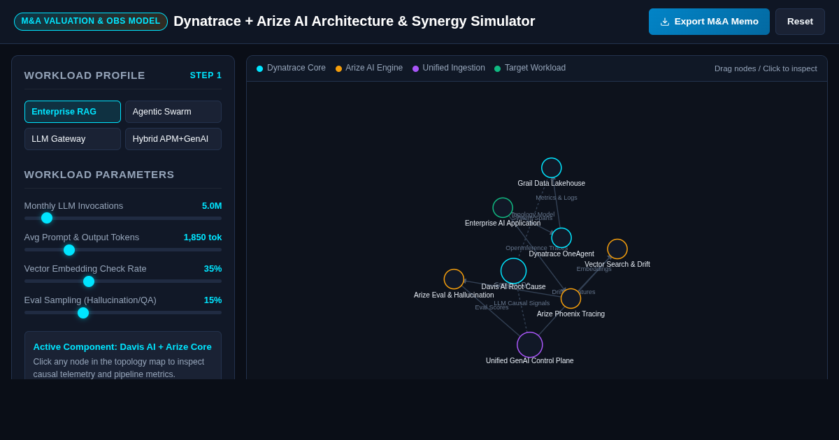Inspect the Davis AI Root Cause node
839x440 pixels.
pyautogui.click(x=513, y=271)
